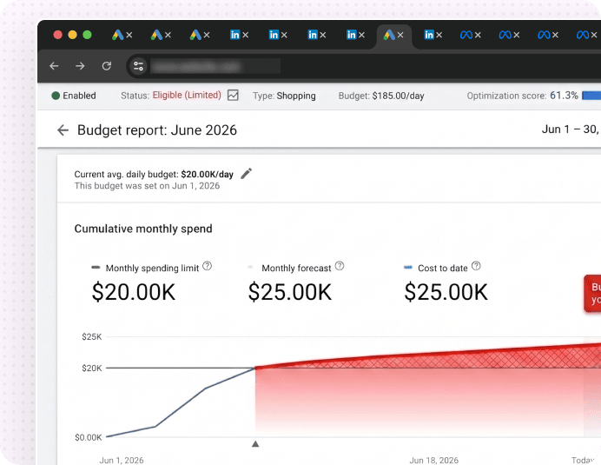Viewport: 601px width, 465px height.
Task: Open the LinkedIn tab after the active tab
Action: (429, 35)
